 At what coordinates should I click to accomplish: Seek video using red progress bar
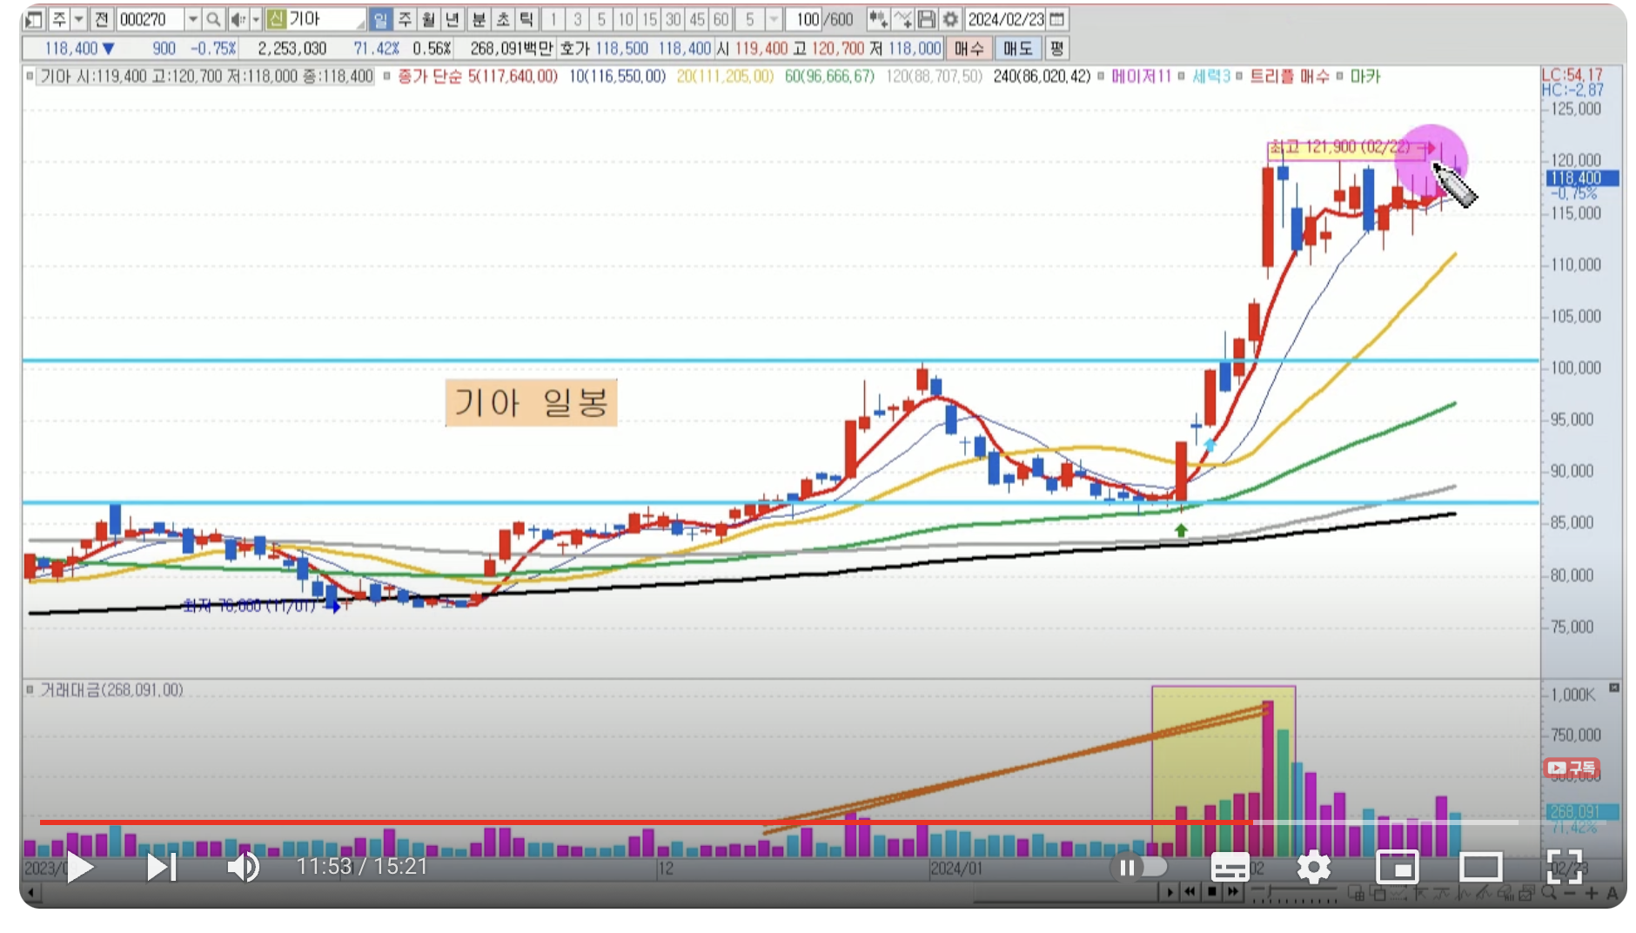click(x=646, y=822)
